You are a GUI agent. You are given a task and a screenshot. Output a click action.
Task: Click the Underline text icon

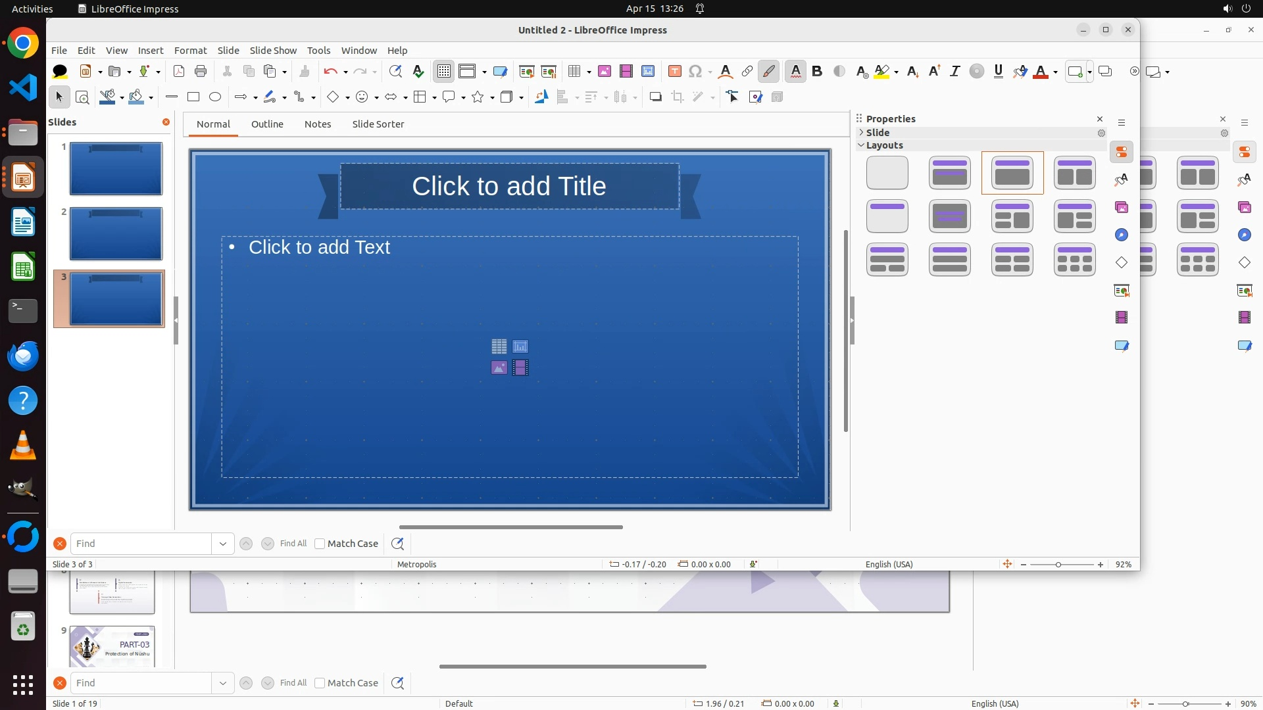click(x=998, y=72)
